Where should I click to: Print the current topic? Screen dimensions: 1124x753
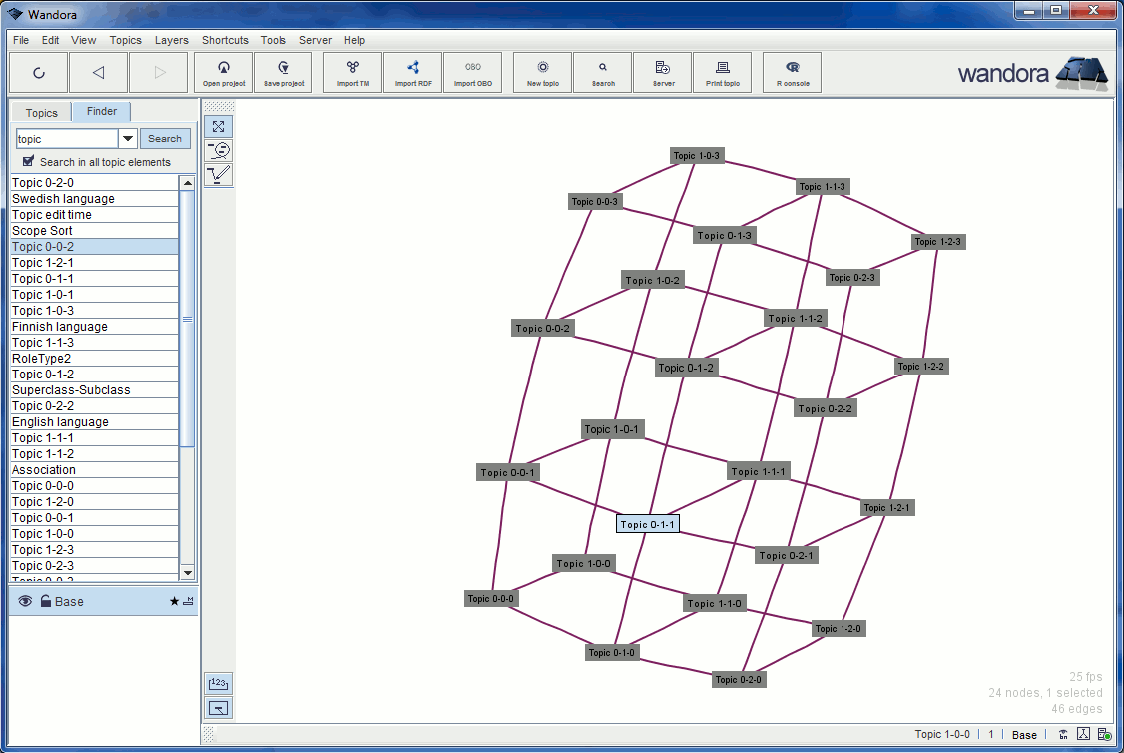[723, 72]
